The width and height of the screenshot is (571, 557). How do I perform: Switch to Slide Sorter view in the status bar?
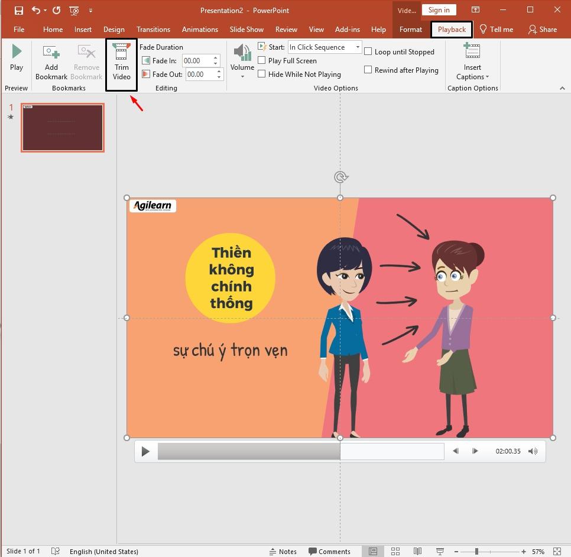coord(395,551)
